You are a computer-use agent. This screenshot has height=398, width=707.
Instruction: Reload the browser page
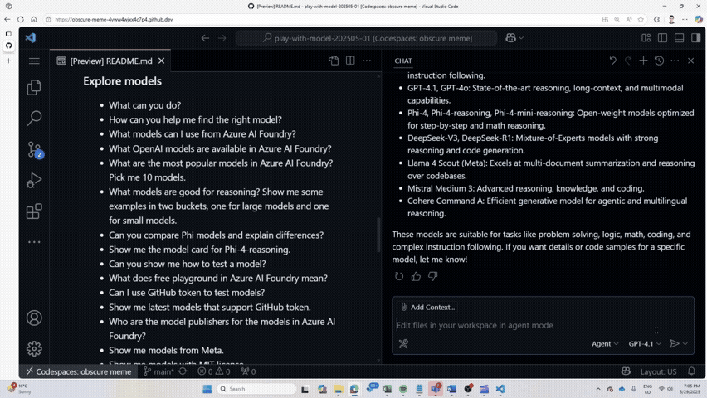point(21,19)
